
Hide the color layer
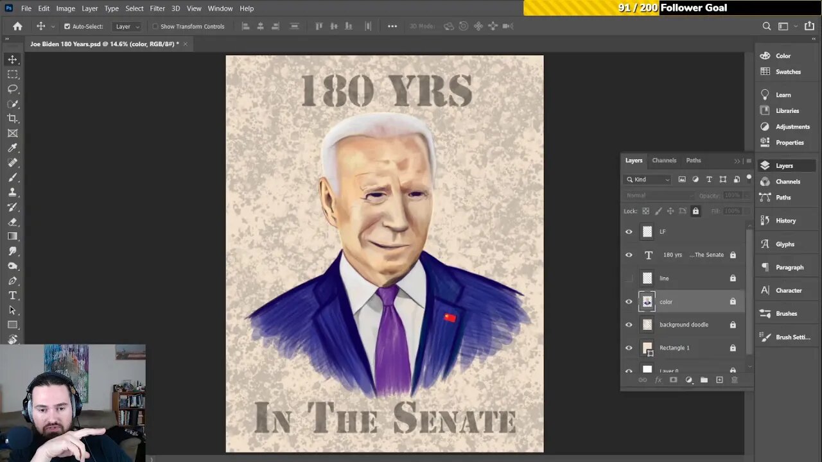[629, 302]
